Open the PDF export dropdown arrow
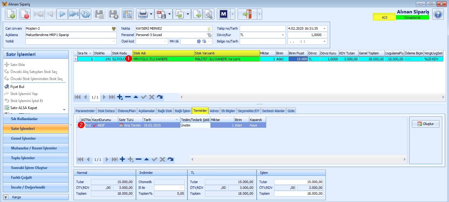Image resolution: width=449 pixels, height=202 pixels. click(x=170, y=14)
